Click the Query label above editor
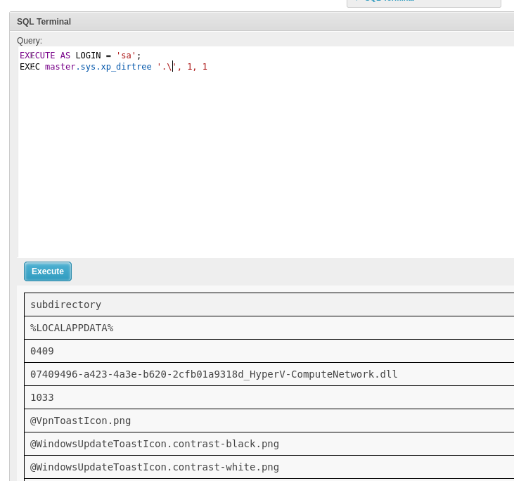The image size is (514, 481). pyautogui.click(x=30, y=41)
